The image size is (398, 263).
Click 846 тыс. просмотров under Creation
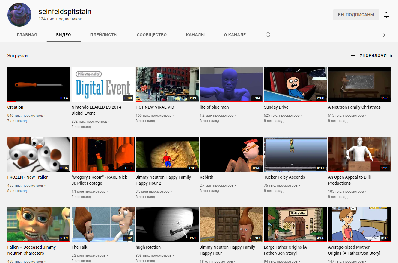(25, 115)
